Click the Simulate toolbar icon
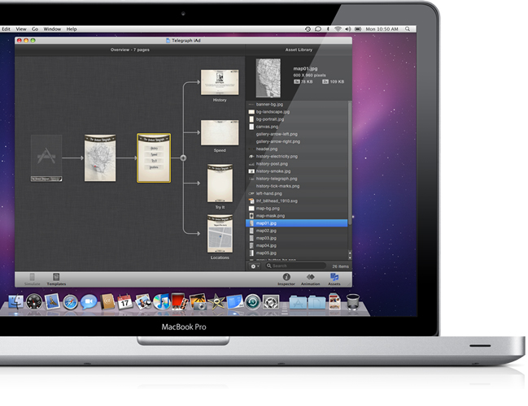 tap(33, 277)
